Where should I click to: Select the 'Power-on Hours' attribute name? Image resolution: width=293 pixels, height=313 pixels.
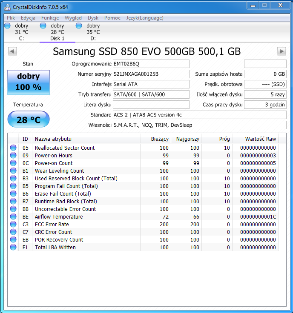[x=53, y=156]
